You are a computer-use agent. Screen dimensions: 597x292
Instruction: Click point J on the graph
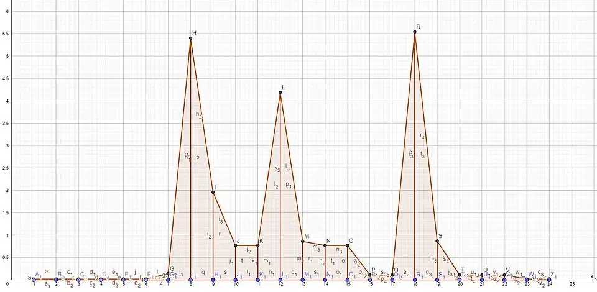(236, 245)
